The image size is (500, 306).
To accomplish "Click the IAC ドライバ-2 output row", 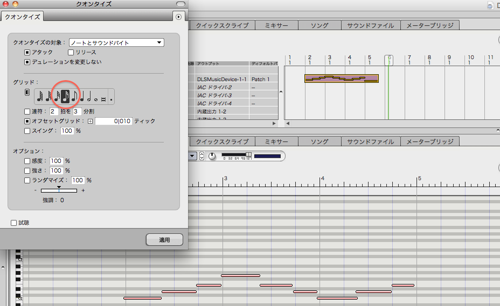I will [x=221, y=87].
